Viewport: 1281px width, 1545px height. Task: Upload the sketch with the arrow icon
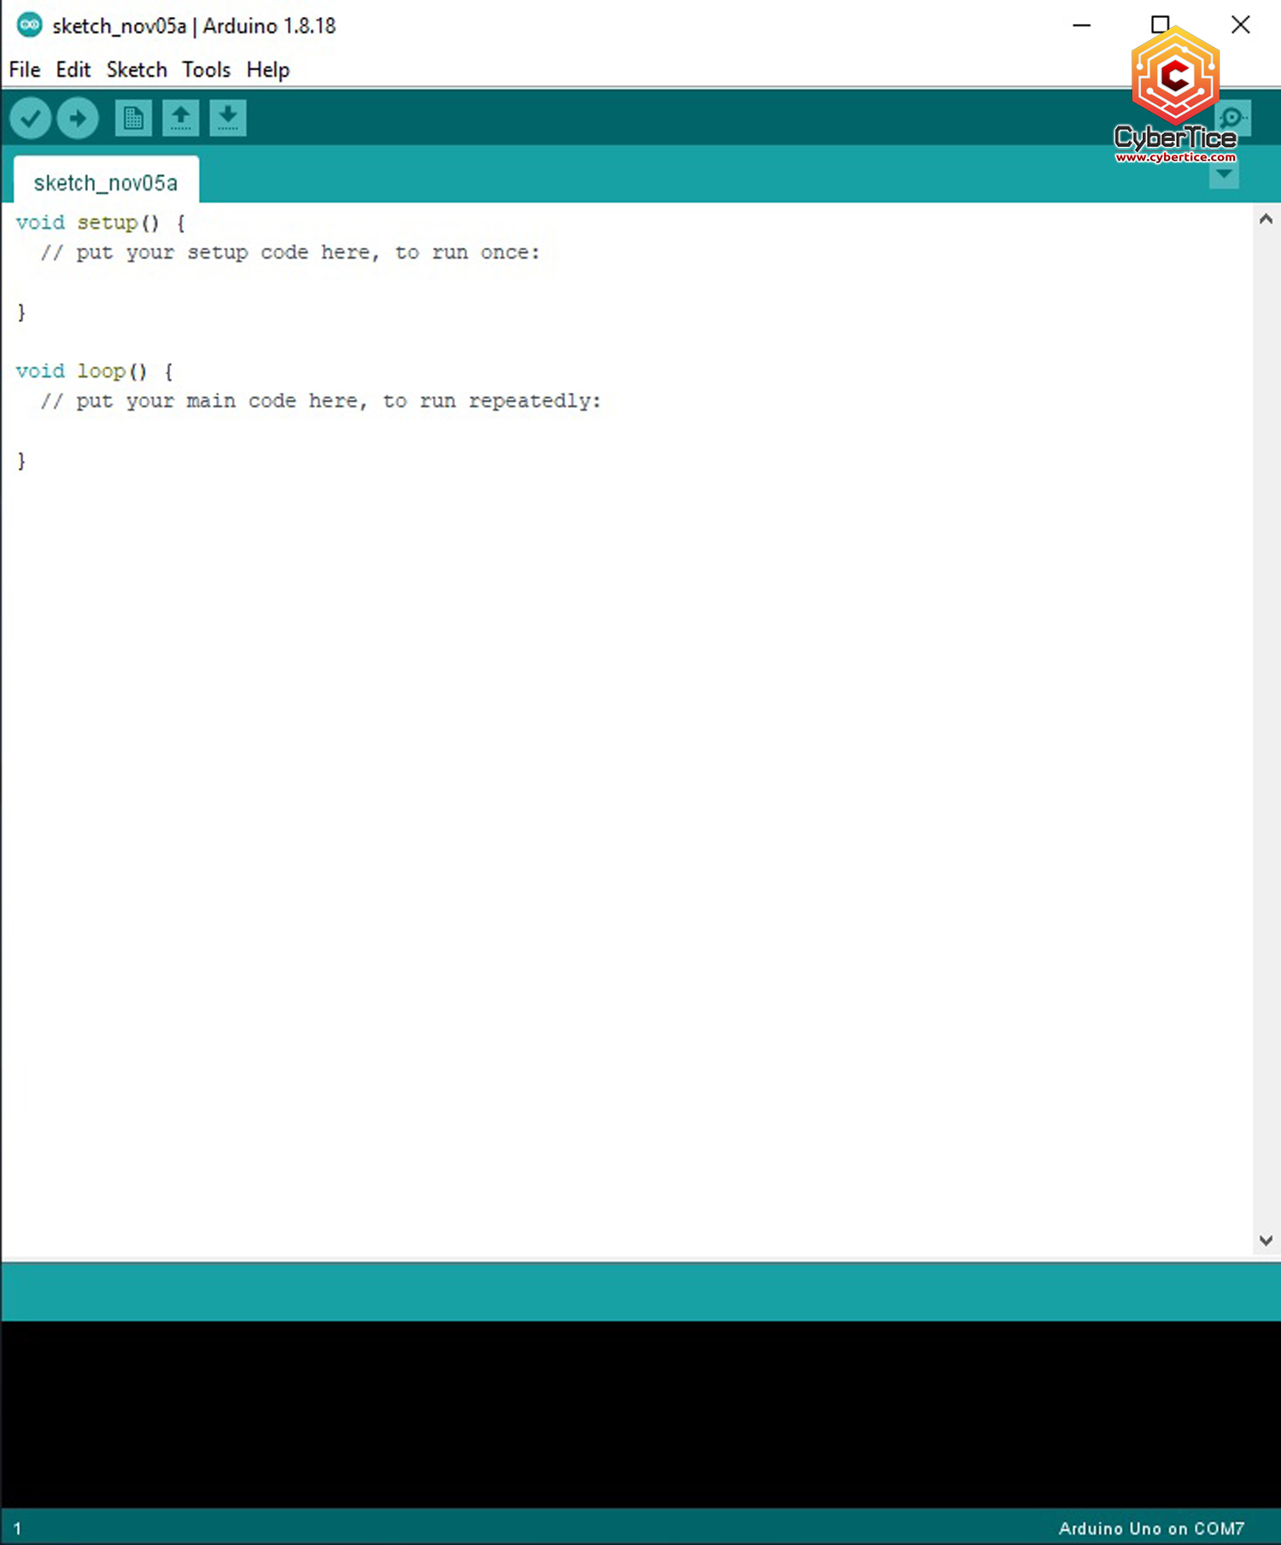click(78, 118)
